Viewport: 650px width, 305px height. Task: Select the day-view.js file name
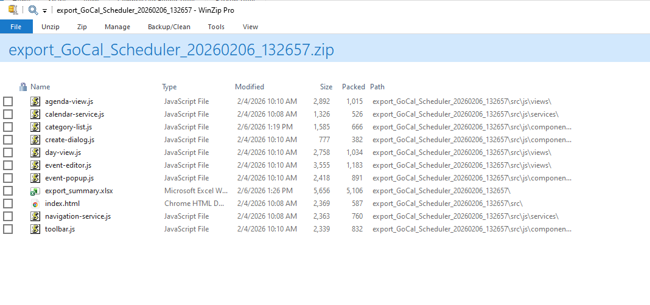point(63,152)
